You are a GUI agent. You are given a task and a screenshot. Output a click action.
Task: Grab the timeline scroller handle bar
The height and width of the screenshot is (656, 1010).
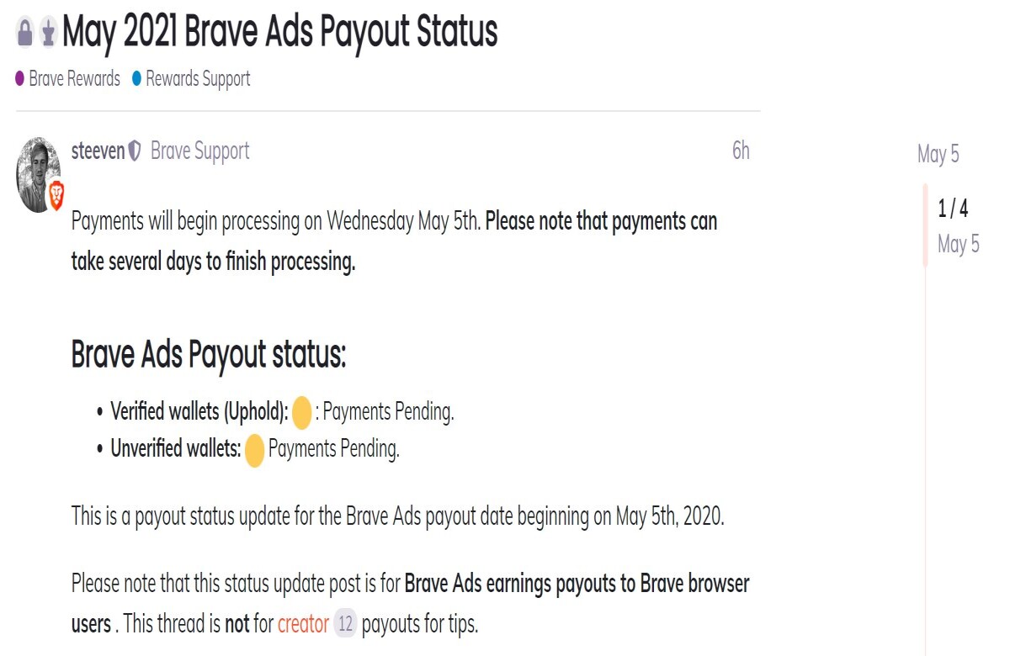click(x=926, y=225)
